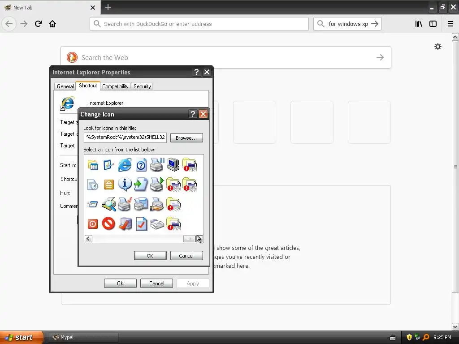Select the orange eject icon

(x=108, y=185)
